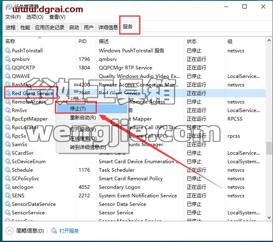
Task: Click PID 1796 cell
Action: (x=84, y=59)
